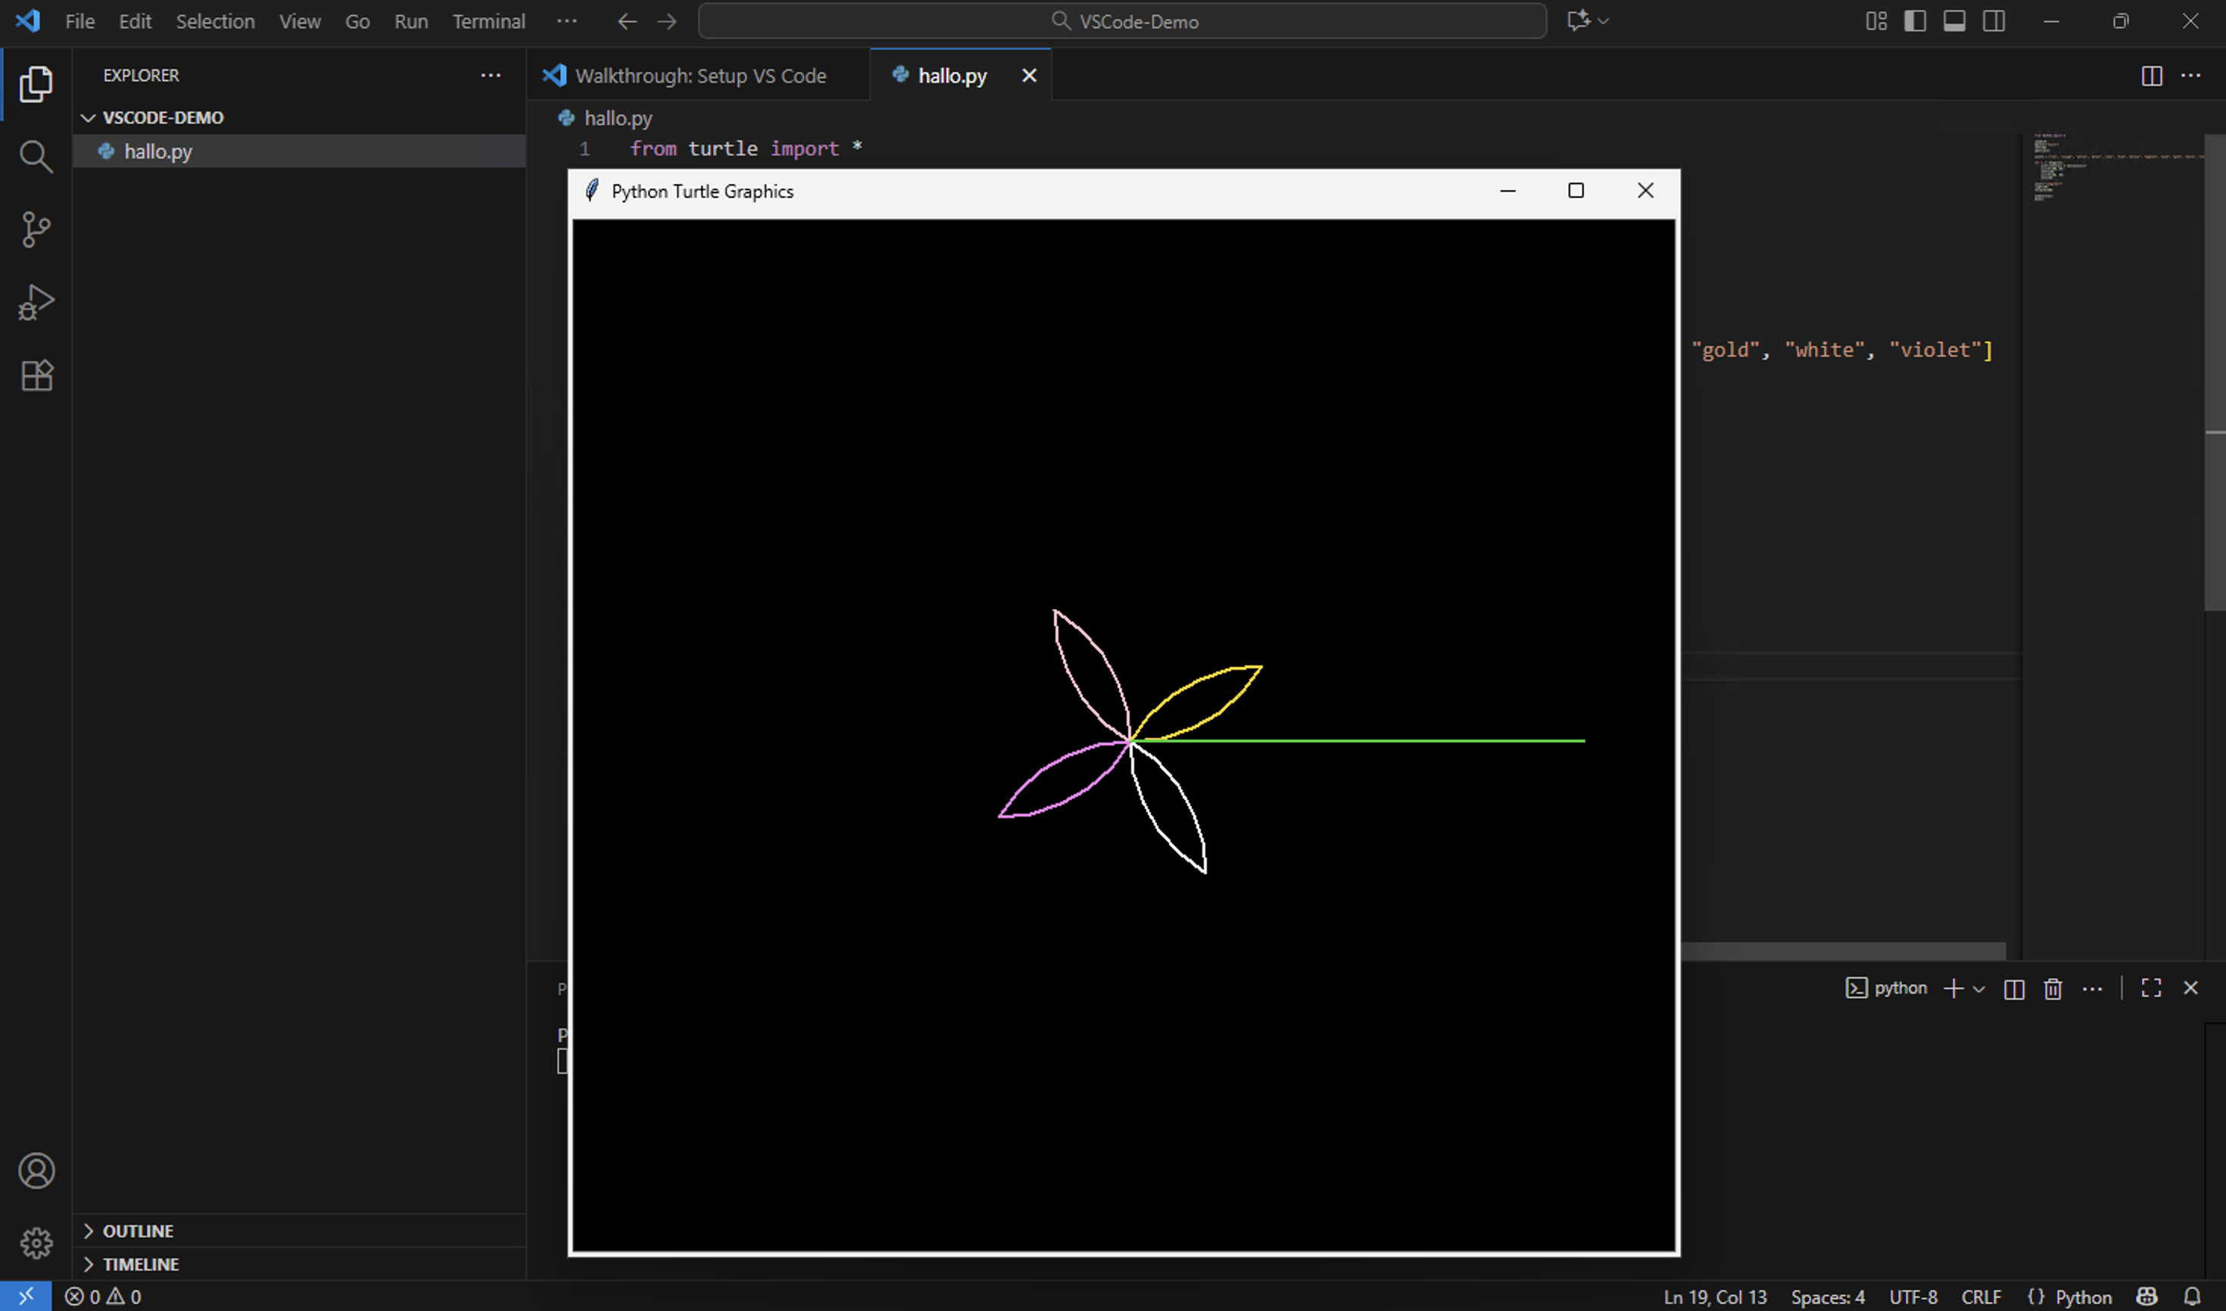Open the Extensions view
Viewport: 2226px width, 1311px height.
pos(36,375)
